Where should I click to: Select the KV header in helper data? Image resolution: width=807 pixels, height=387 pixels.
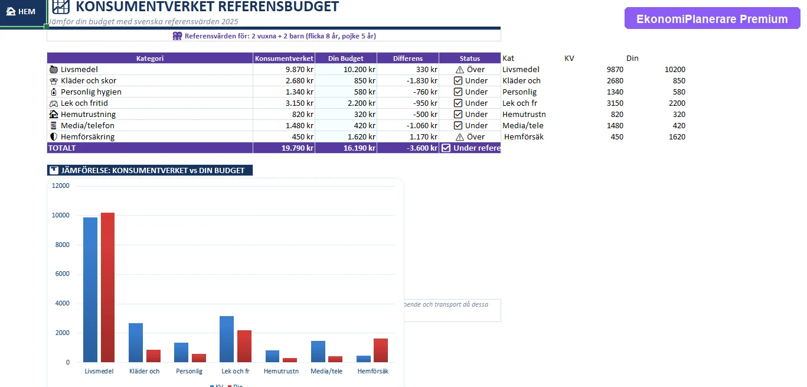click(569, 58)
